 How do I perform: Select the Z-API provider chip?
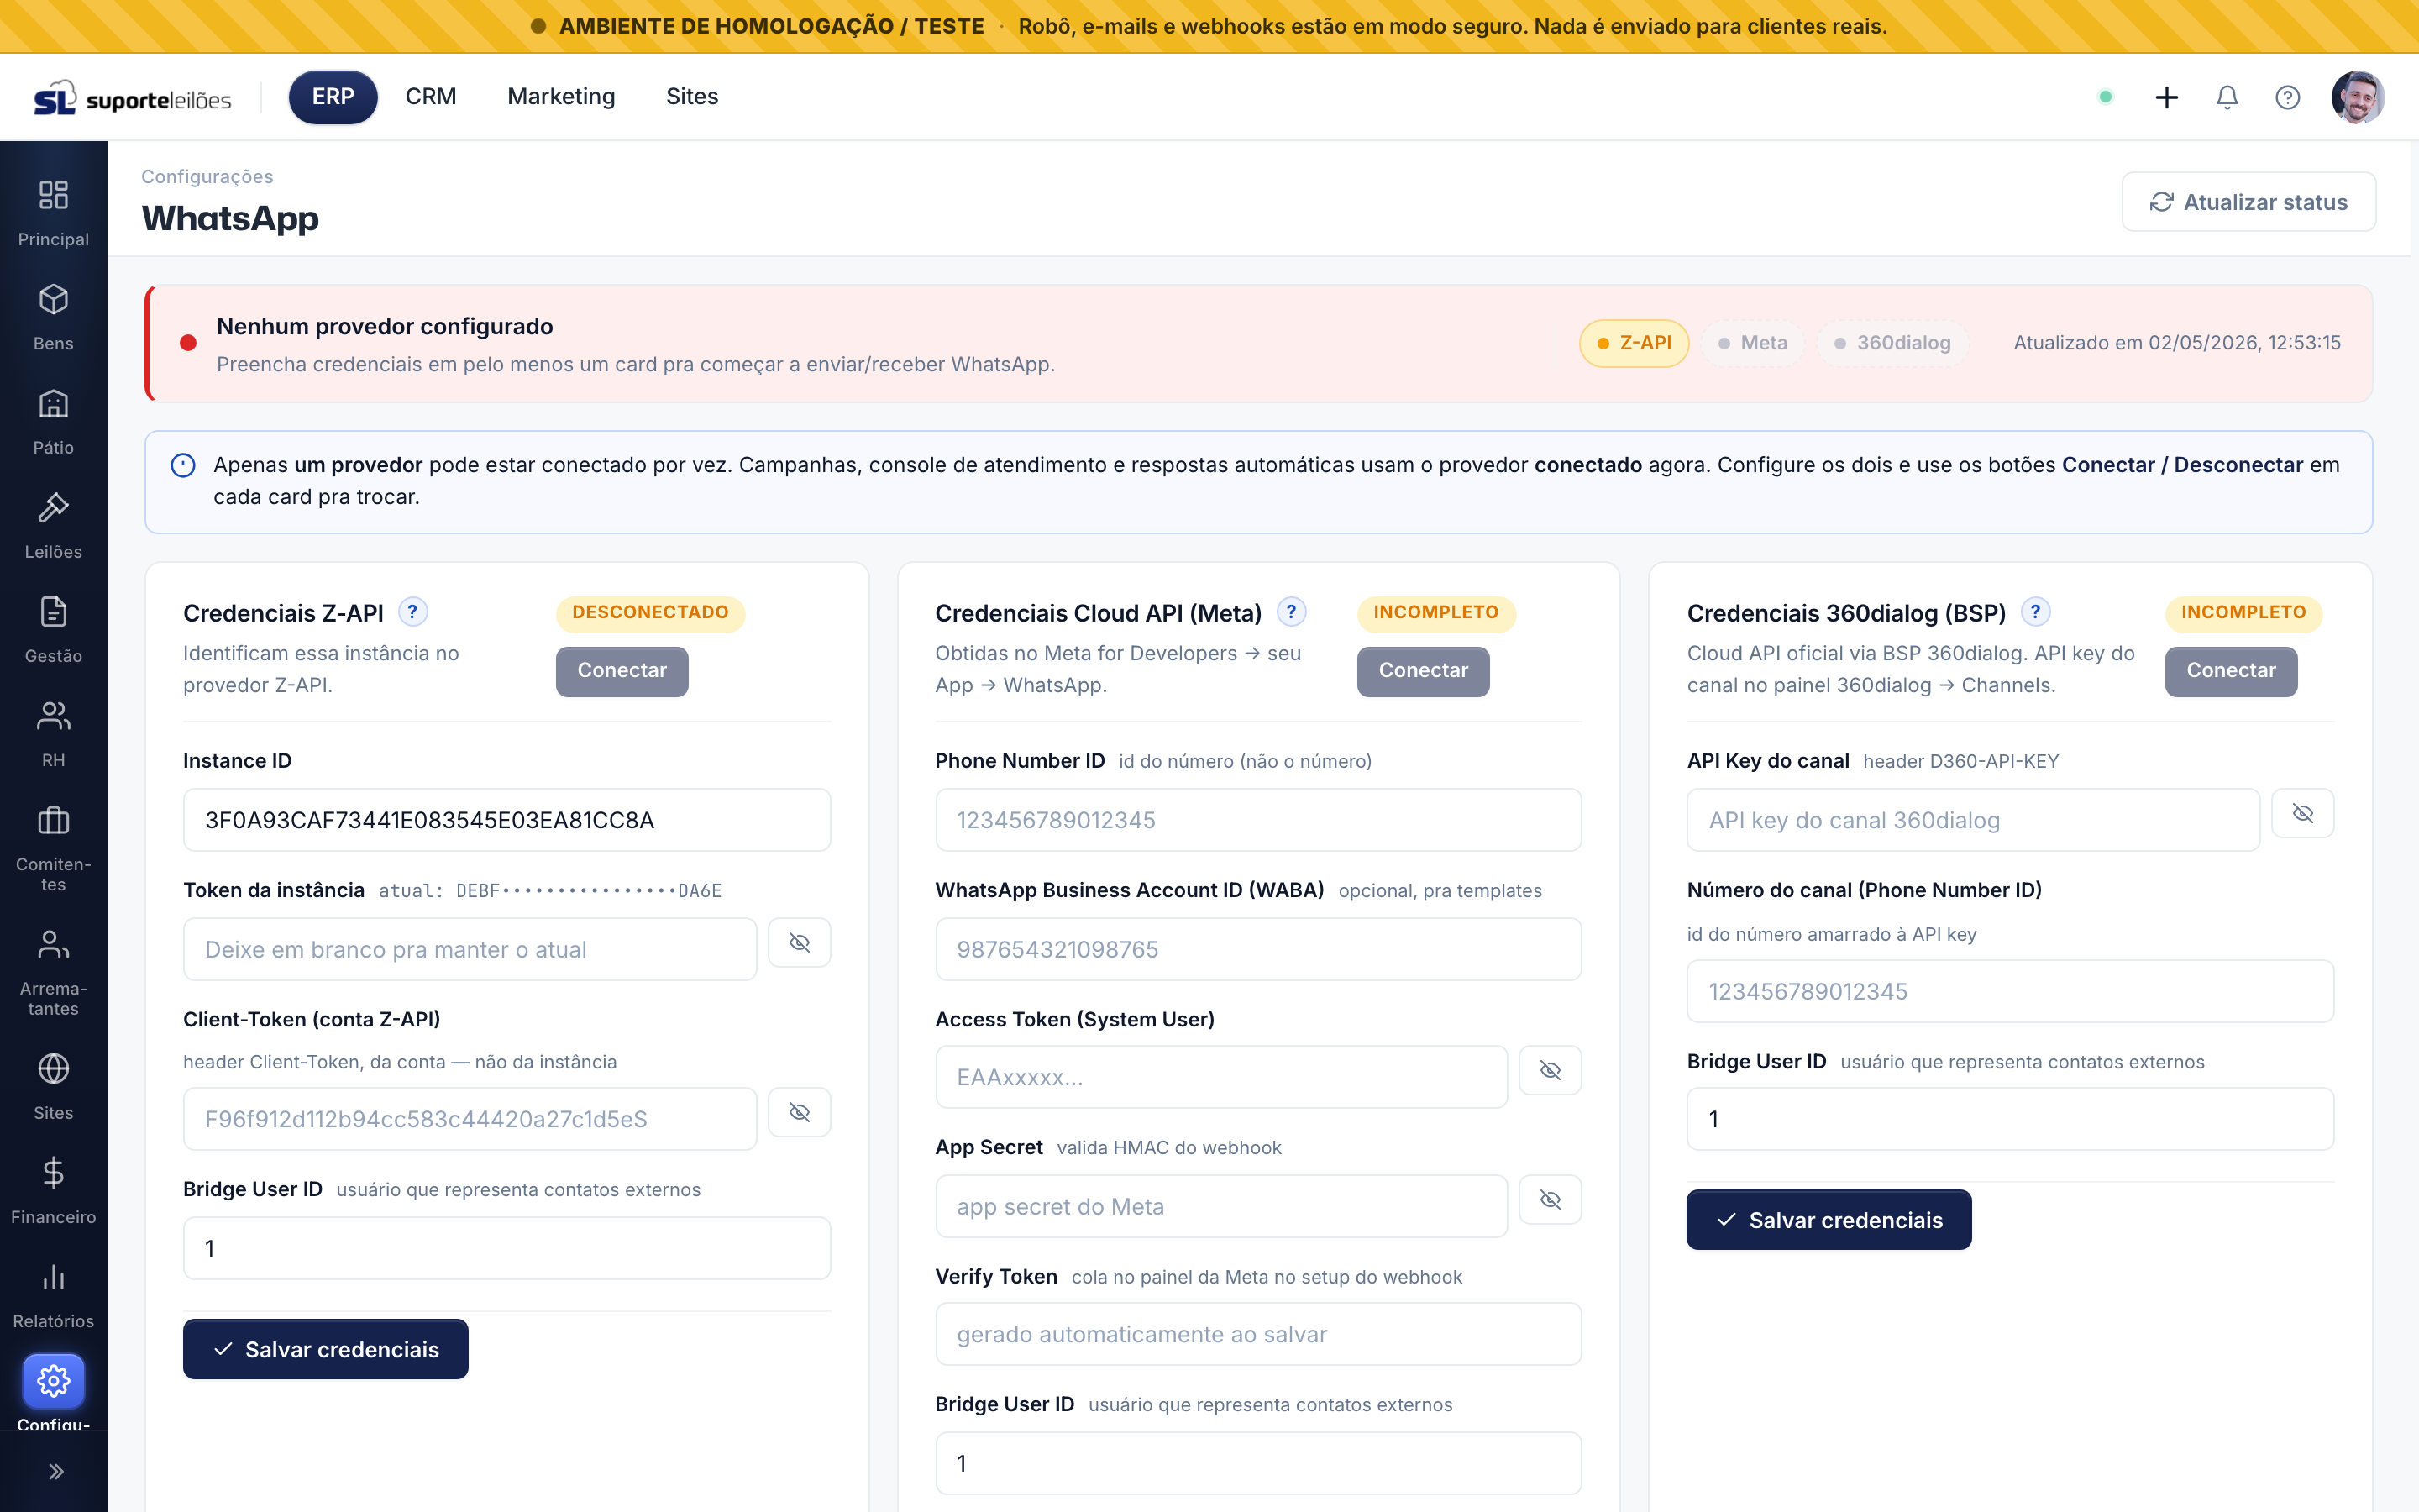click(x=1634, y=343)
